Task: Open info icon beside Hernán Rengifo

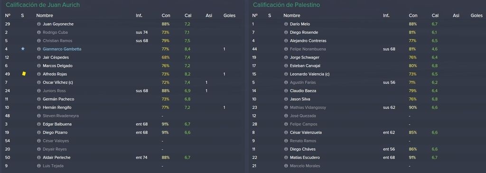Action: 39,108
